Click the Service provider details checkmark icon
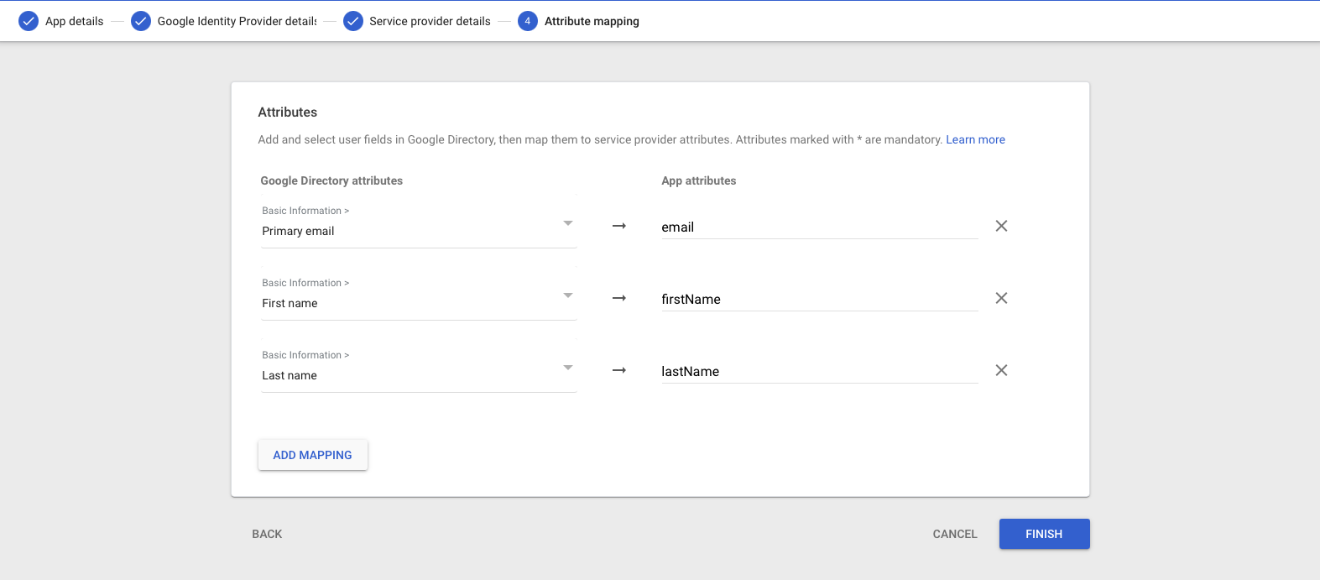The width and height of the screenshot is (1320, 580). (353, 21)
